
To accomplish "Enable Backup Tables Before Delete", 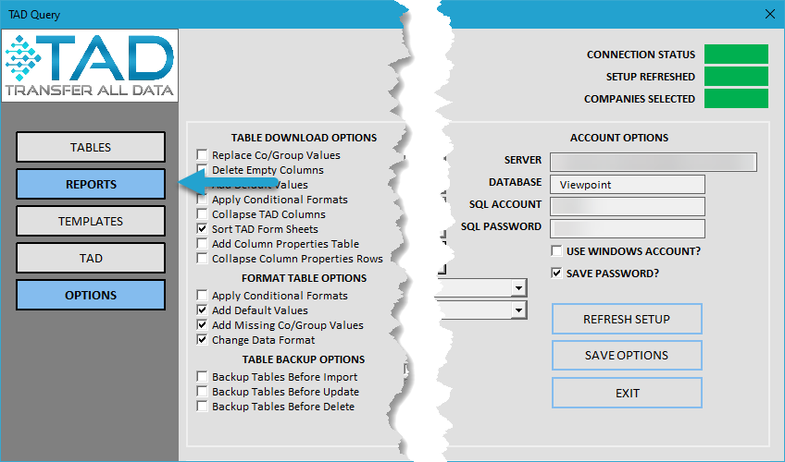I will point(202,407).
